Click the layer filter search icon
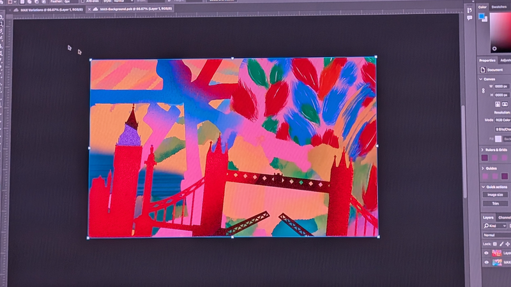Viewport: 511px width, 287px height. coord(486,226)
